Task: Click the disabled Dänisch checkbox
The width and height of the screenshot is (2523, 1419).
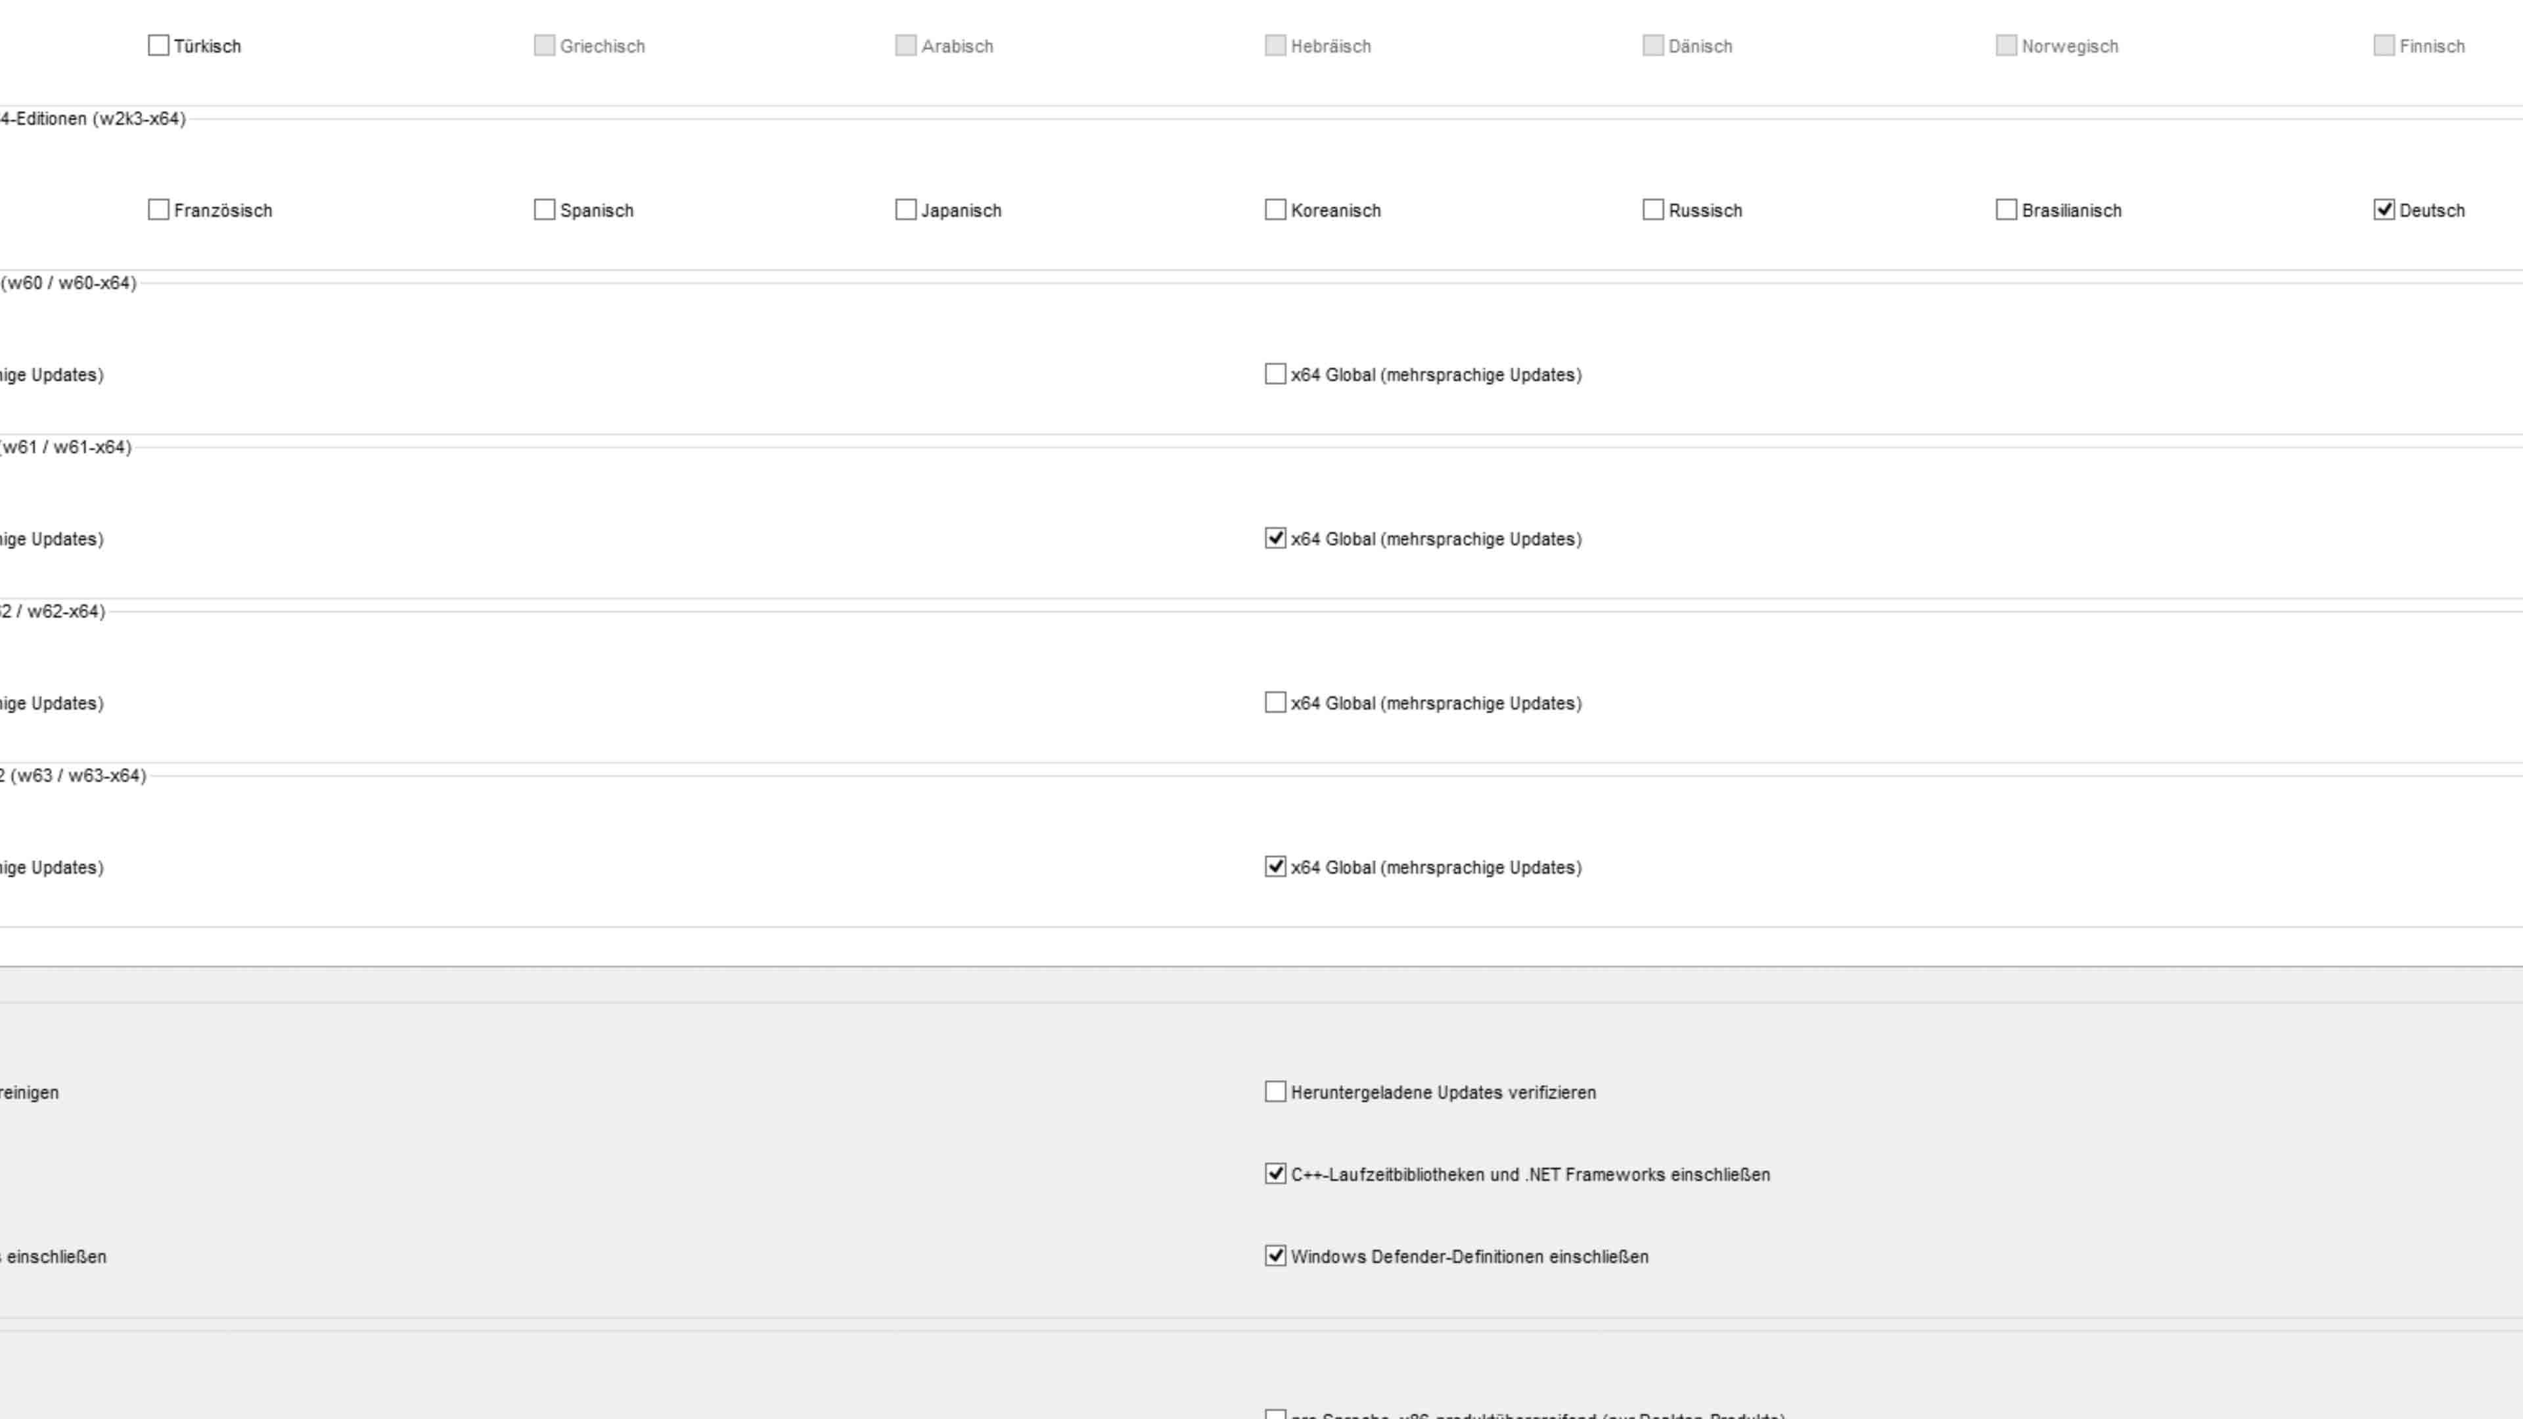Action: click(1653, 46)
